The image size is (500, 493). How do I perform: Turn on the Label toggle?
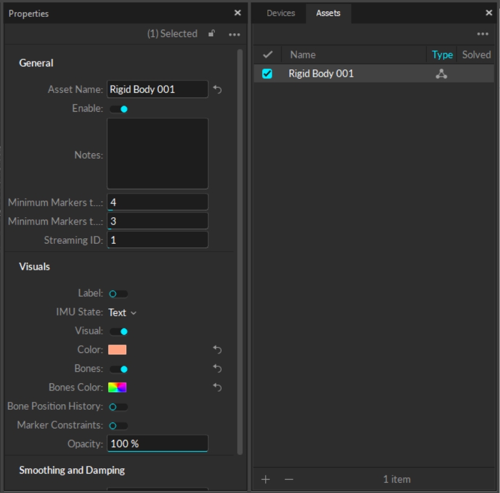pos(118,294)
